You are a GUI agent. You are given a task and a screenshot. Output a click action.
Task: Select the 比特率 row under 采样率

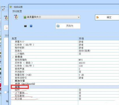[65, 66]
